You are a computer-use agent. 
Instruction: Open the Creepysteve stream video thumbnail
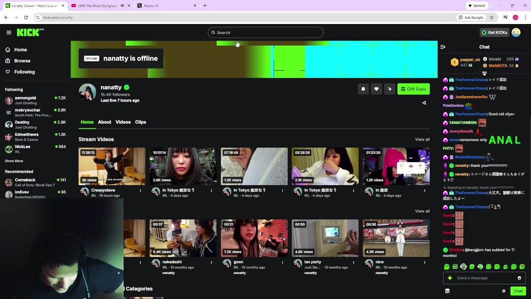click(x=112, y=166)
